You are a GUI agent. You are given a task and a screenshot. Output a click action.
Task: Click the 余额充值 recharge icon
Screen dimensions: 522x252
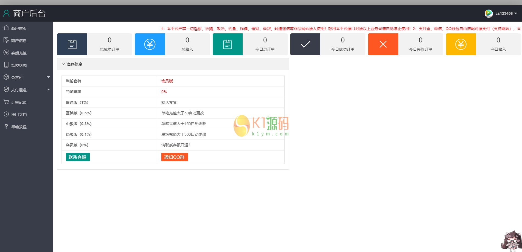pyautogui.click(x=6, y=53)
